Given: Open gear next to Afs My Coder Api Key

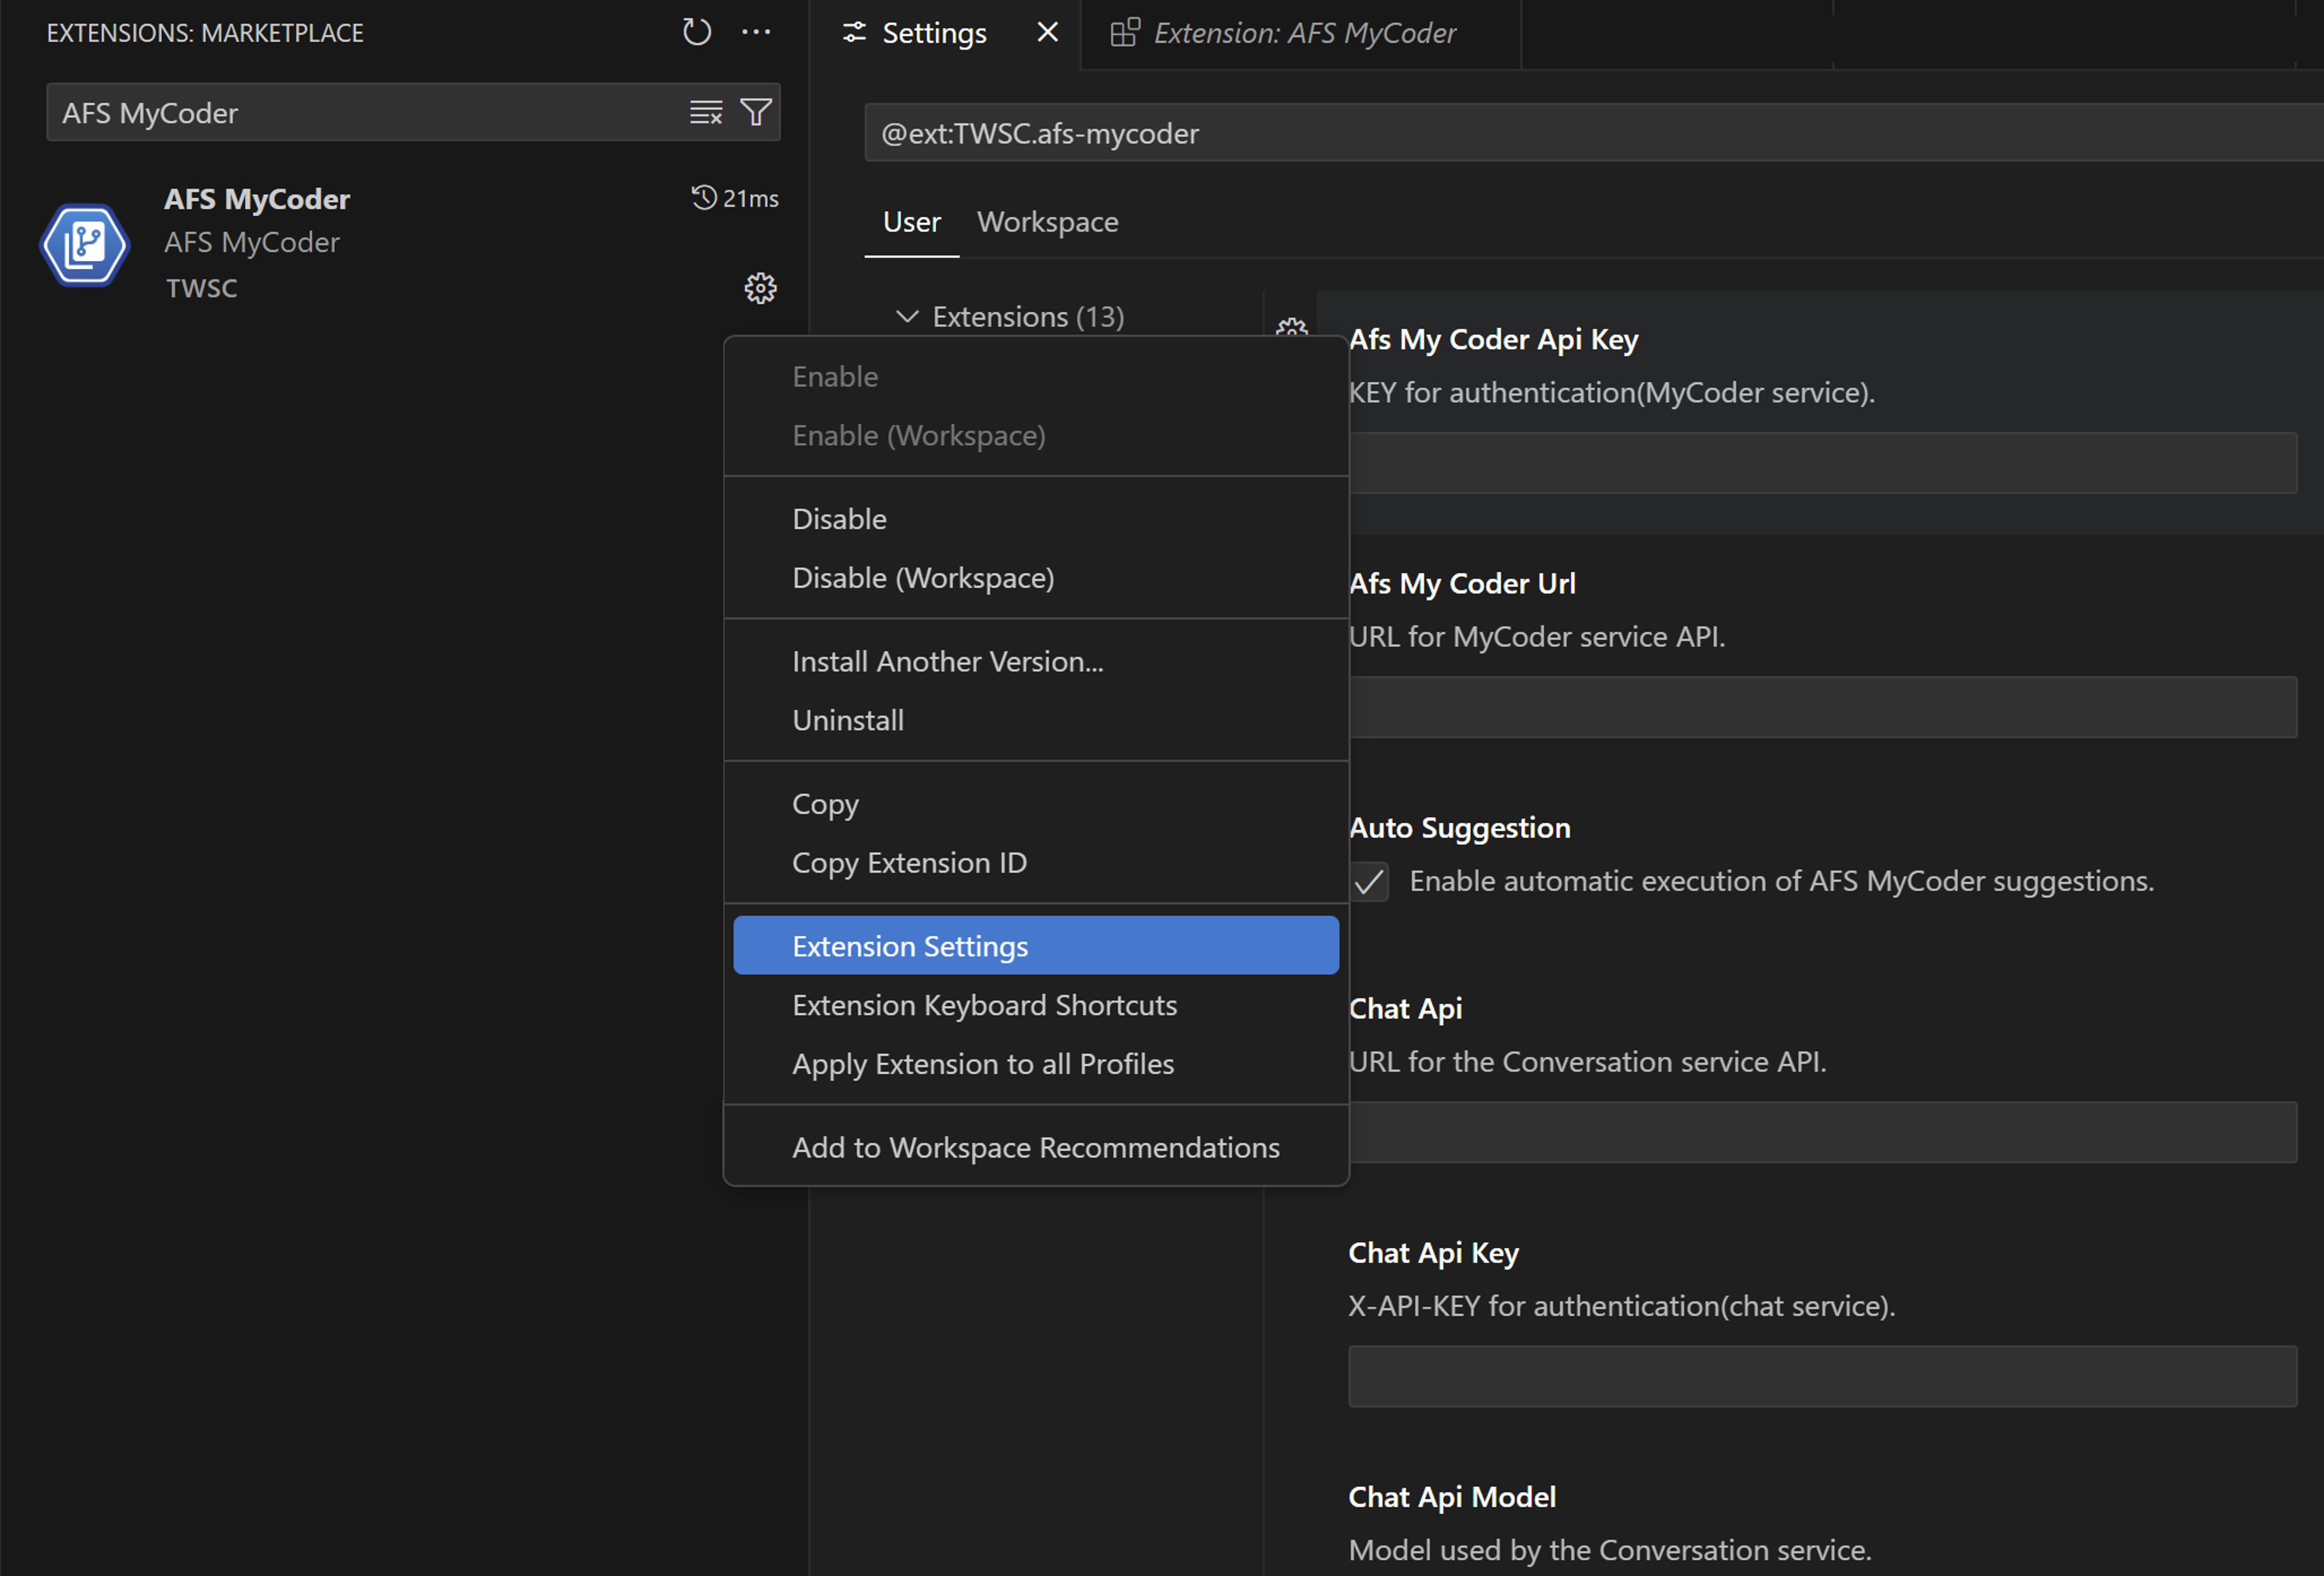Looking at the screenshot, I should 1292,328.
